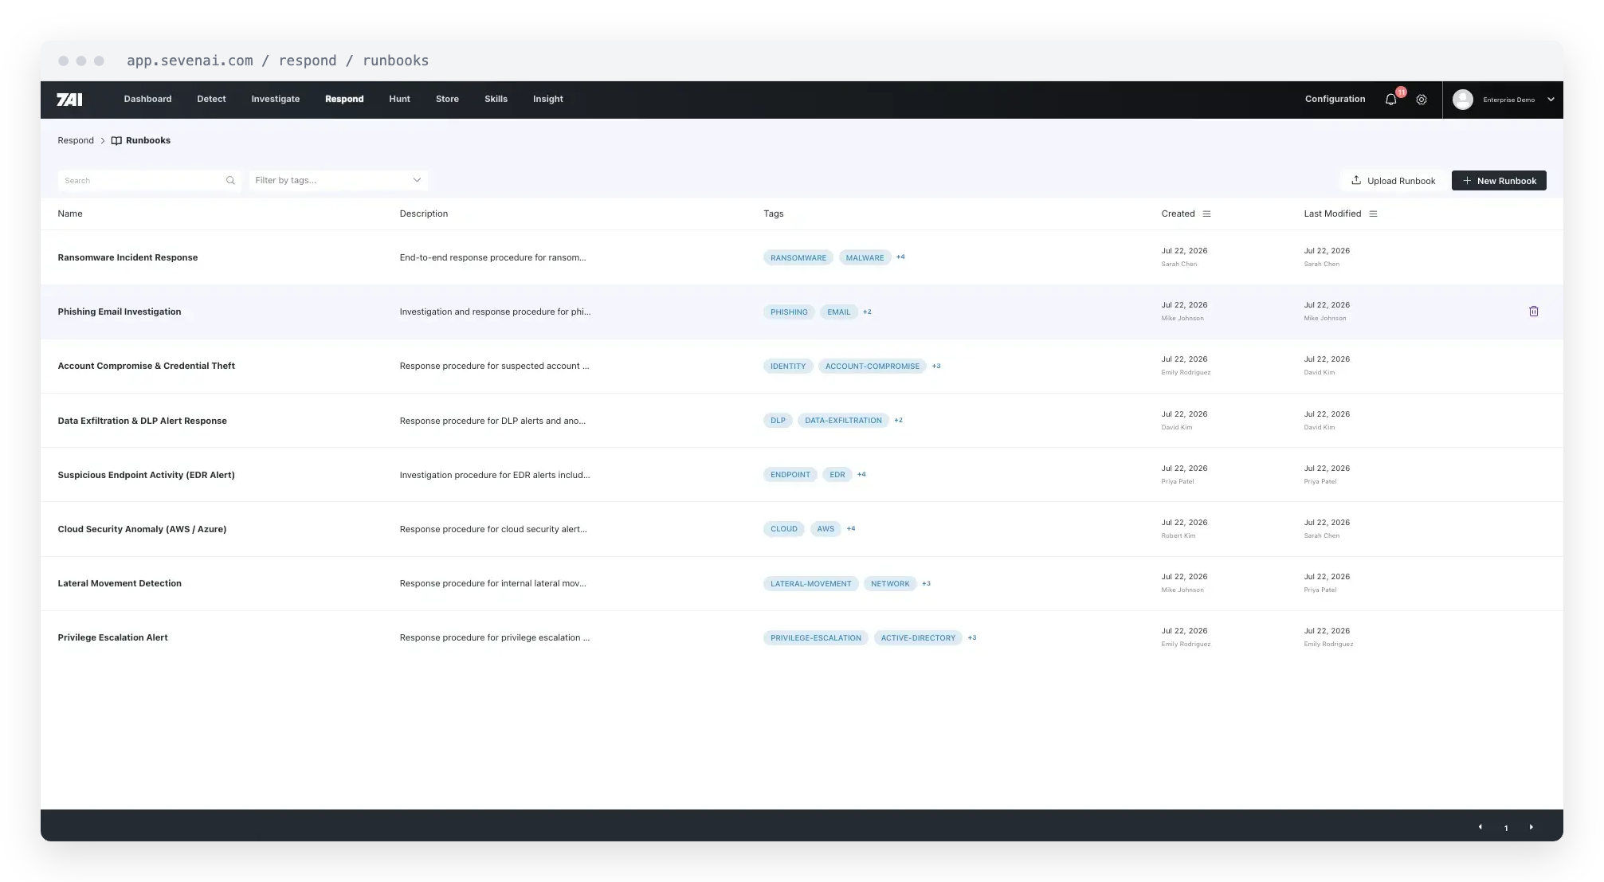
Task: Open the Store section
Action: click(x=447, y=100)
